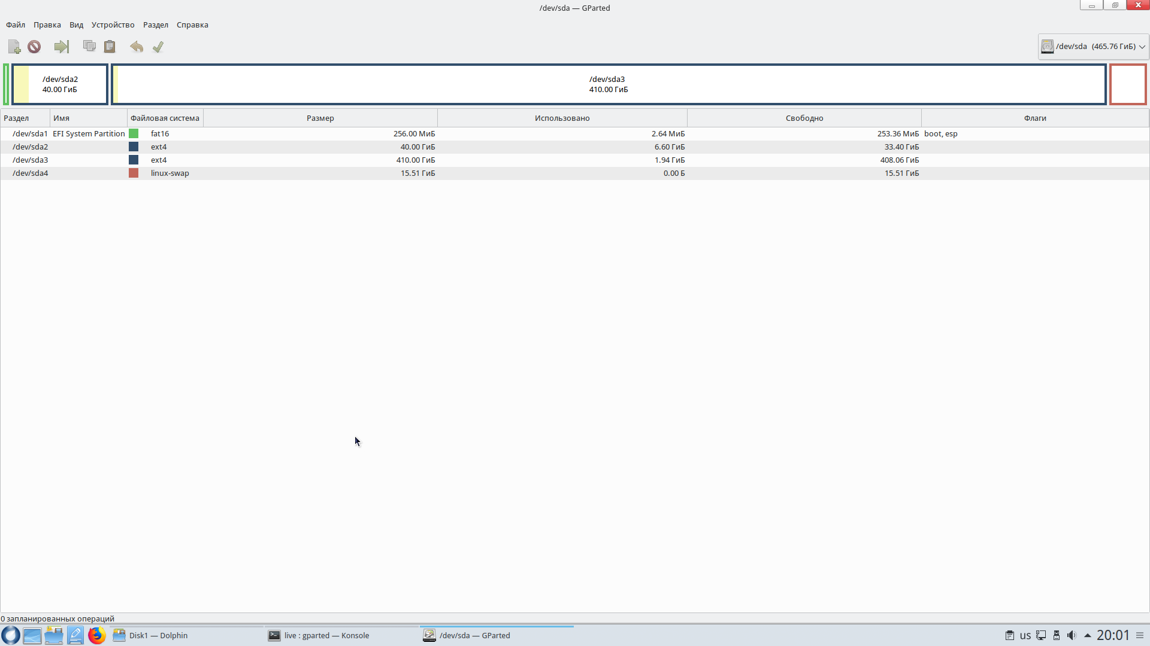The image size is (1150, 646).
Task: Click the us keyboard layout indicator
Action: coord(1025,635)
